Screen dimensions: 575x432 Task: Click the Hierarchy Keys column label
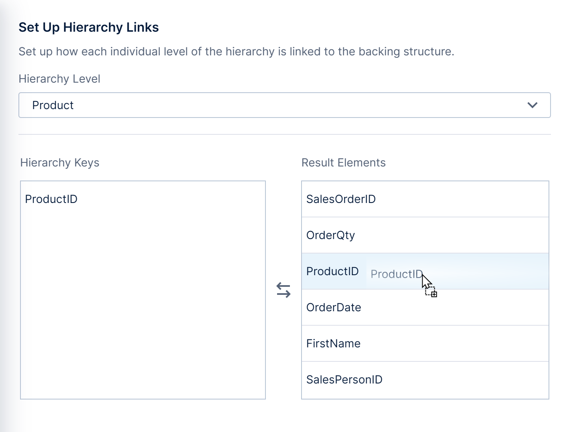click(x=59, y=162)
